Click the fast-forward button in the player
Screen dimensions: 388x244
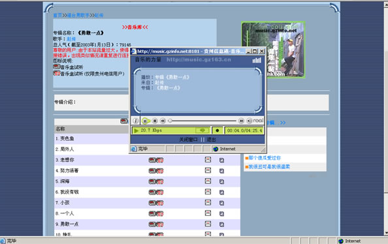(241, 121)
